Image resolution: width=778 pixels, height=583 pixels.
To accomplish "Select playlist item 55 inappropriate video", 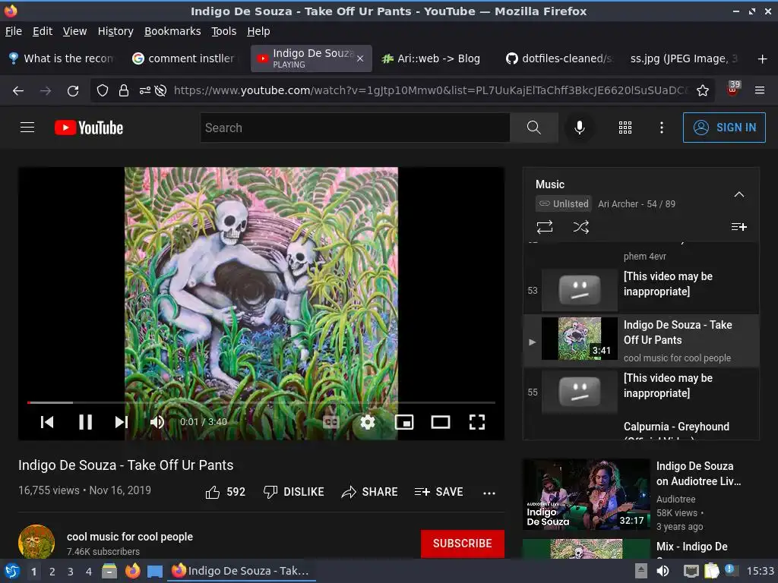I will [x=641, y=392].
